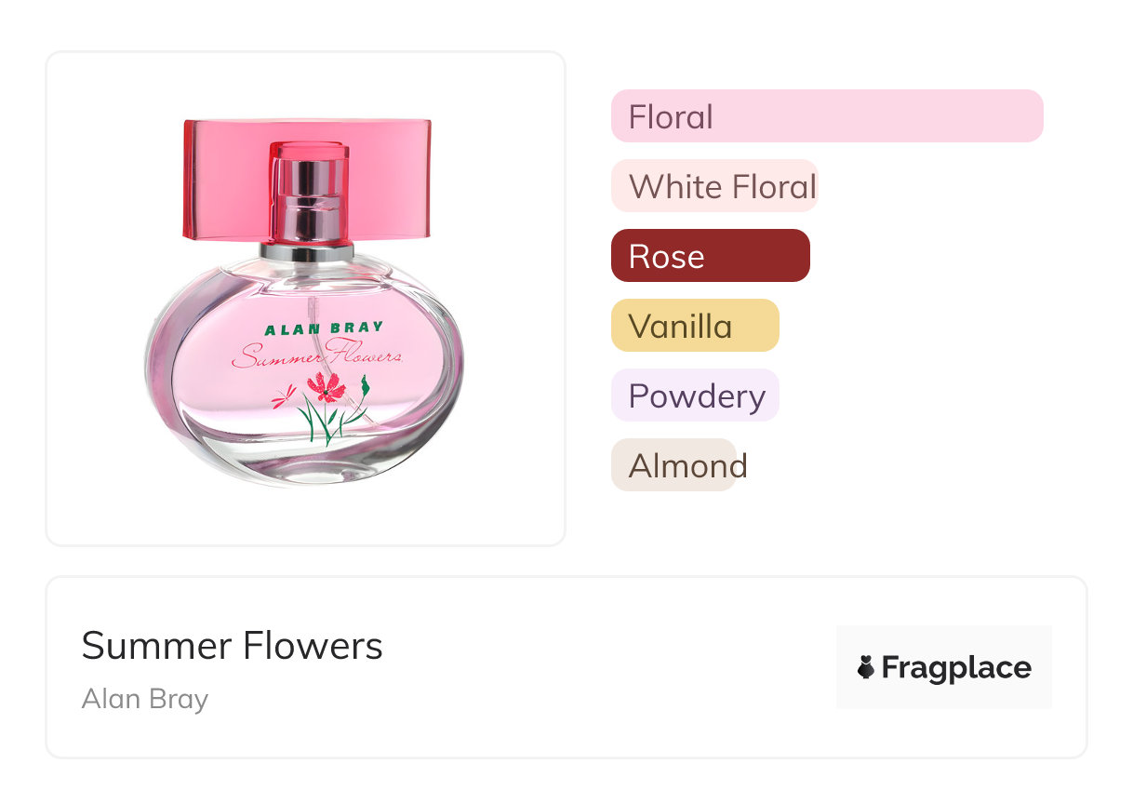This screenshot has width=1133, height=804.
Task: Choose the yellow Vanilla accord bar
Action: pos(694,326)
